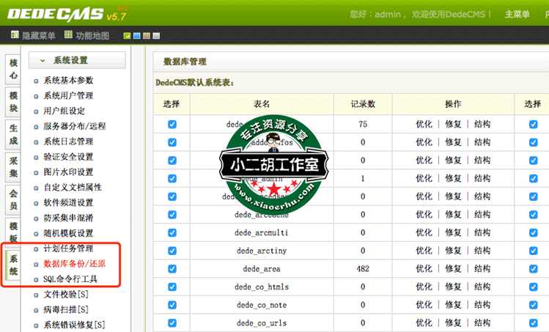The image size is (549, 332).
Task: View 结构 of the dede_arctiny table
Action: click(x=482, y=251)
